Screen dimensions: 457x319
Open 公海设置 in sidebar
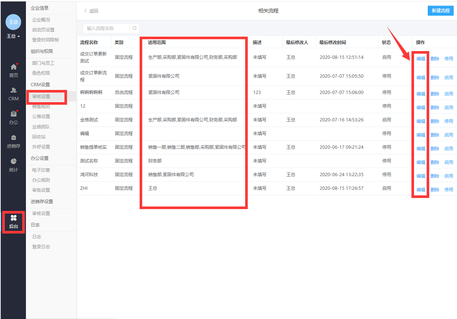[41, 117]
